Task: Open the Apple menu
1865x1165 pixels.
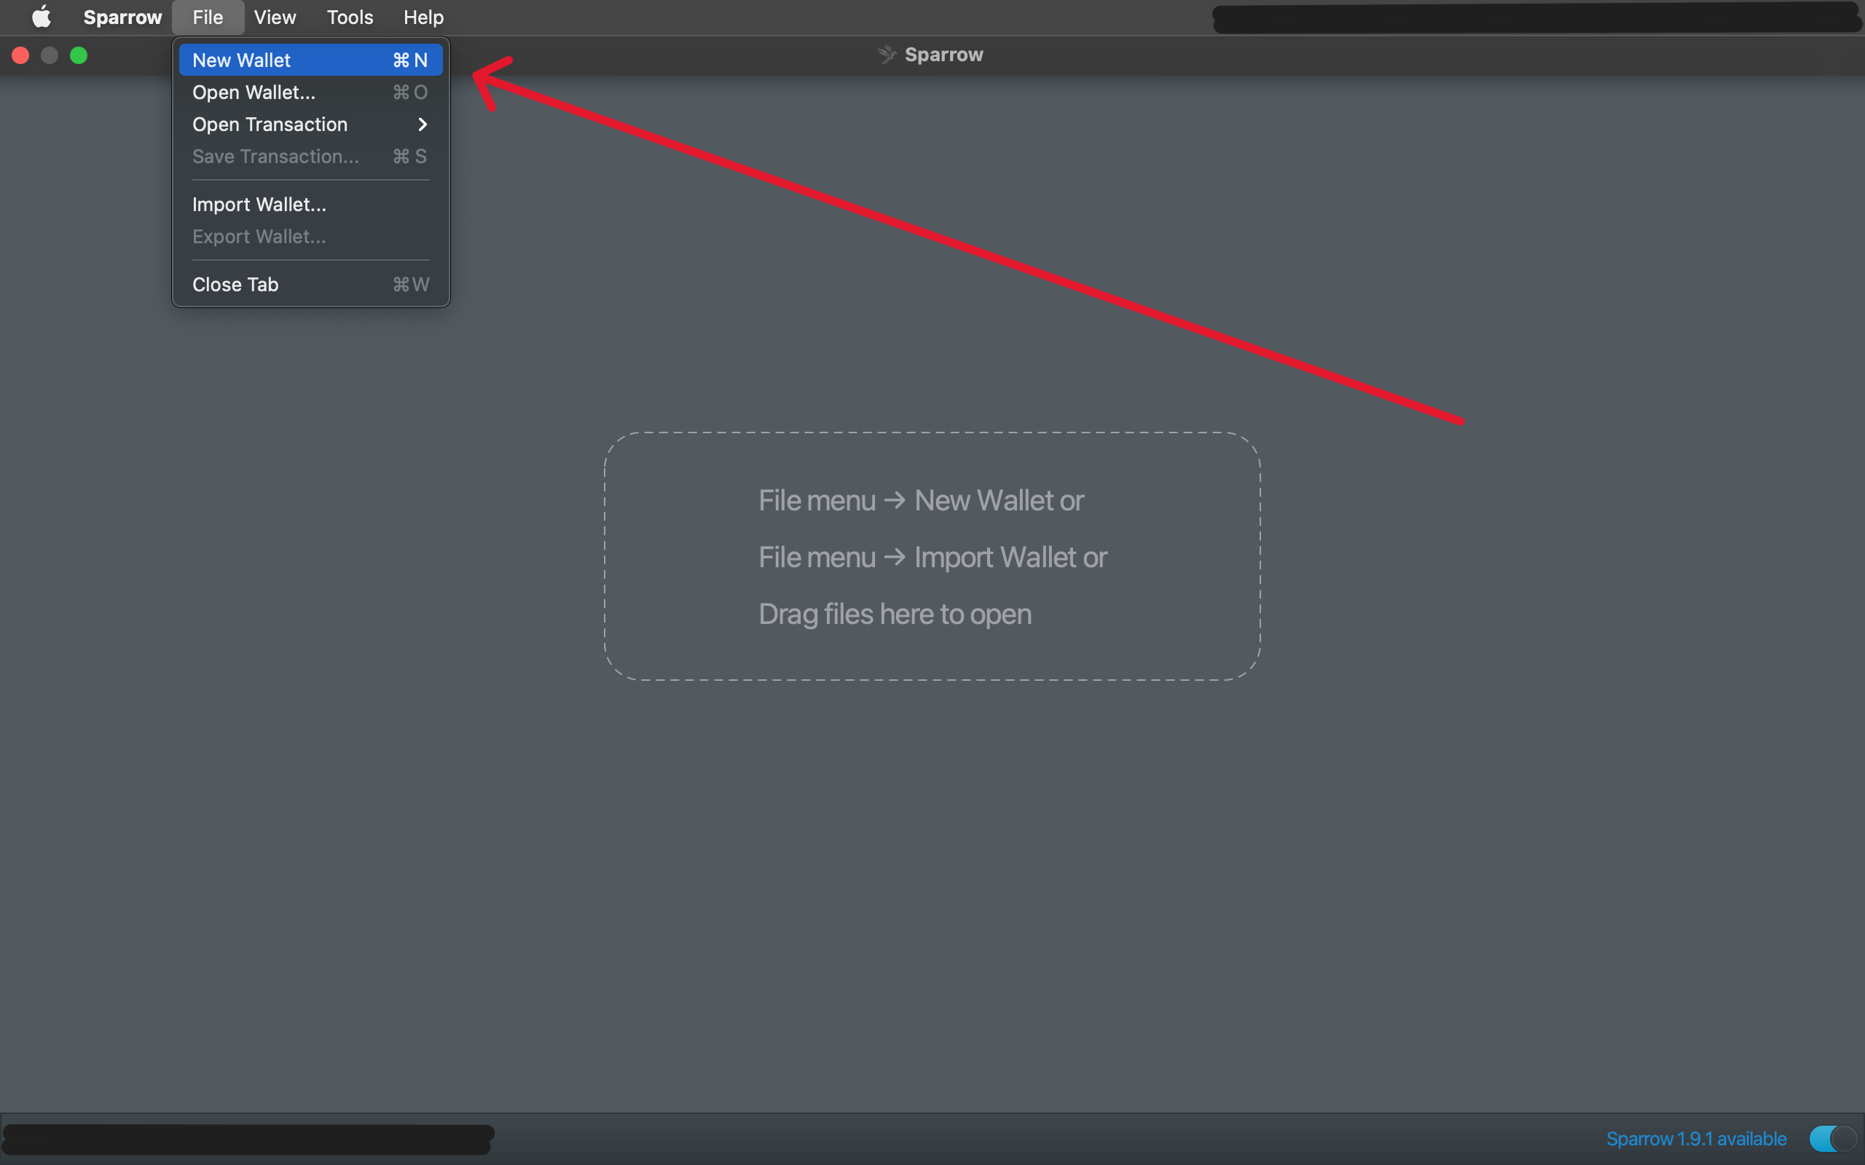Action: coord(42,17)
